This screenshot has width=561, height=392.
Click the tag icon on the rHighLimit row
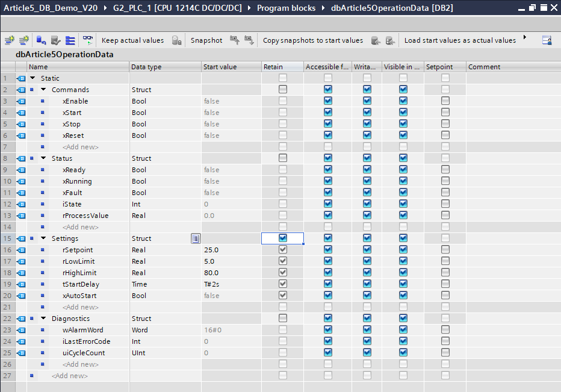(x=21, y=273)
